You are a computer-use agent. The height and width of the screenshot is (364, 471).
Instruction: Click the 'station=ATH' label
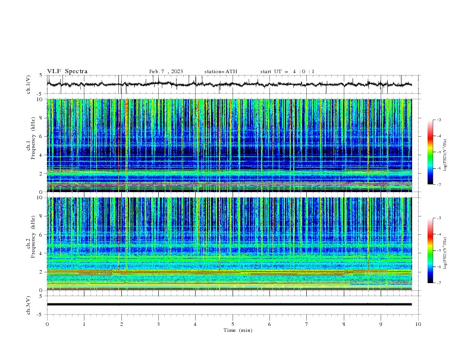221,71
